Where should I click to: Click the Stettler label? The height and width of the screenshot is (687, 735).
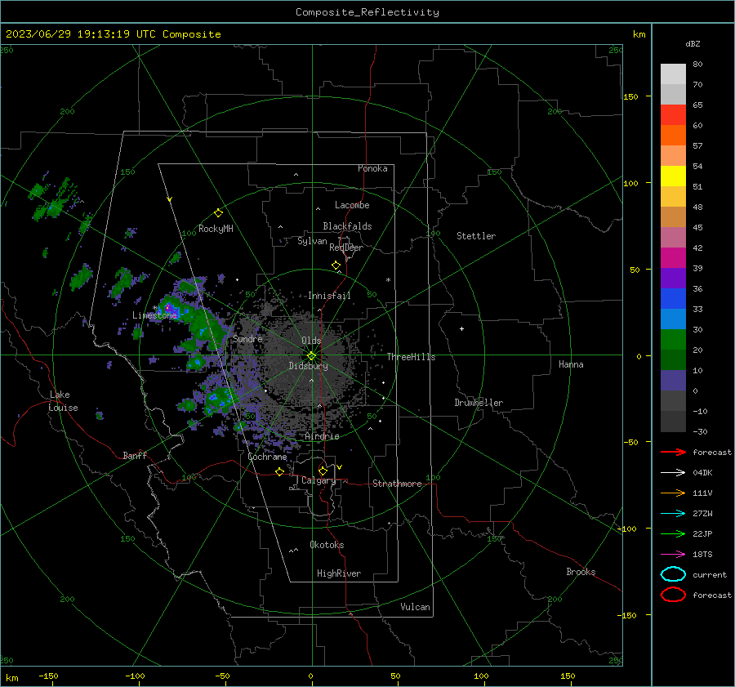coord(476,236)
